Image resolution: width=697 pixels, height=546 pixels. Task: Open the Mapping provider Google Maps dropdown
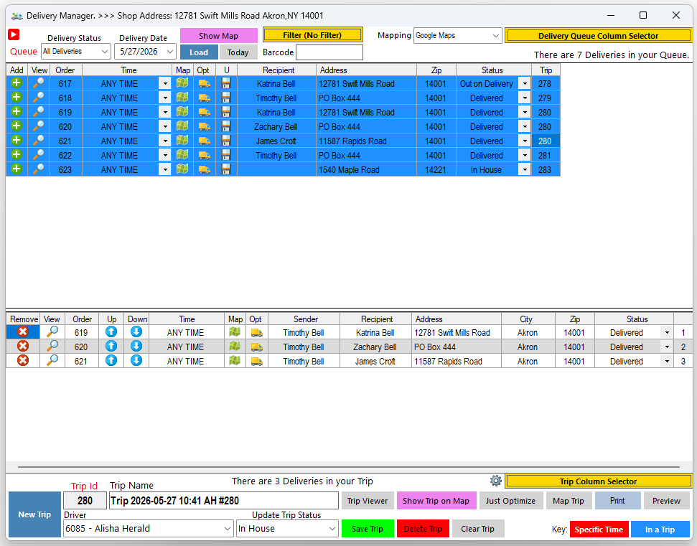tap(457, 36)
